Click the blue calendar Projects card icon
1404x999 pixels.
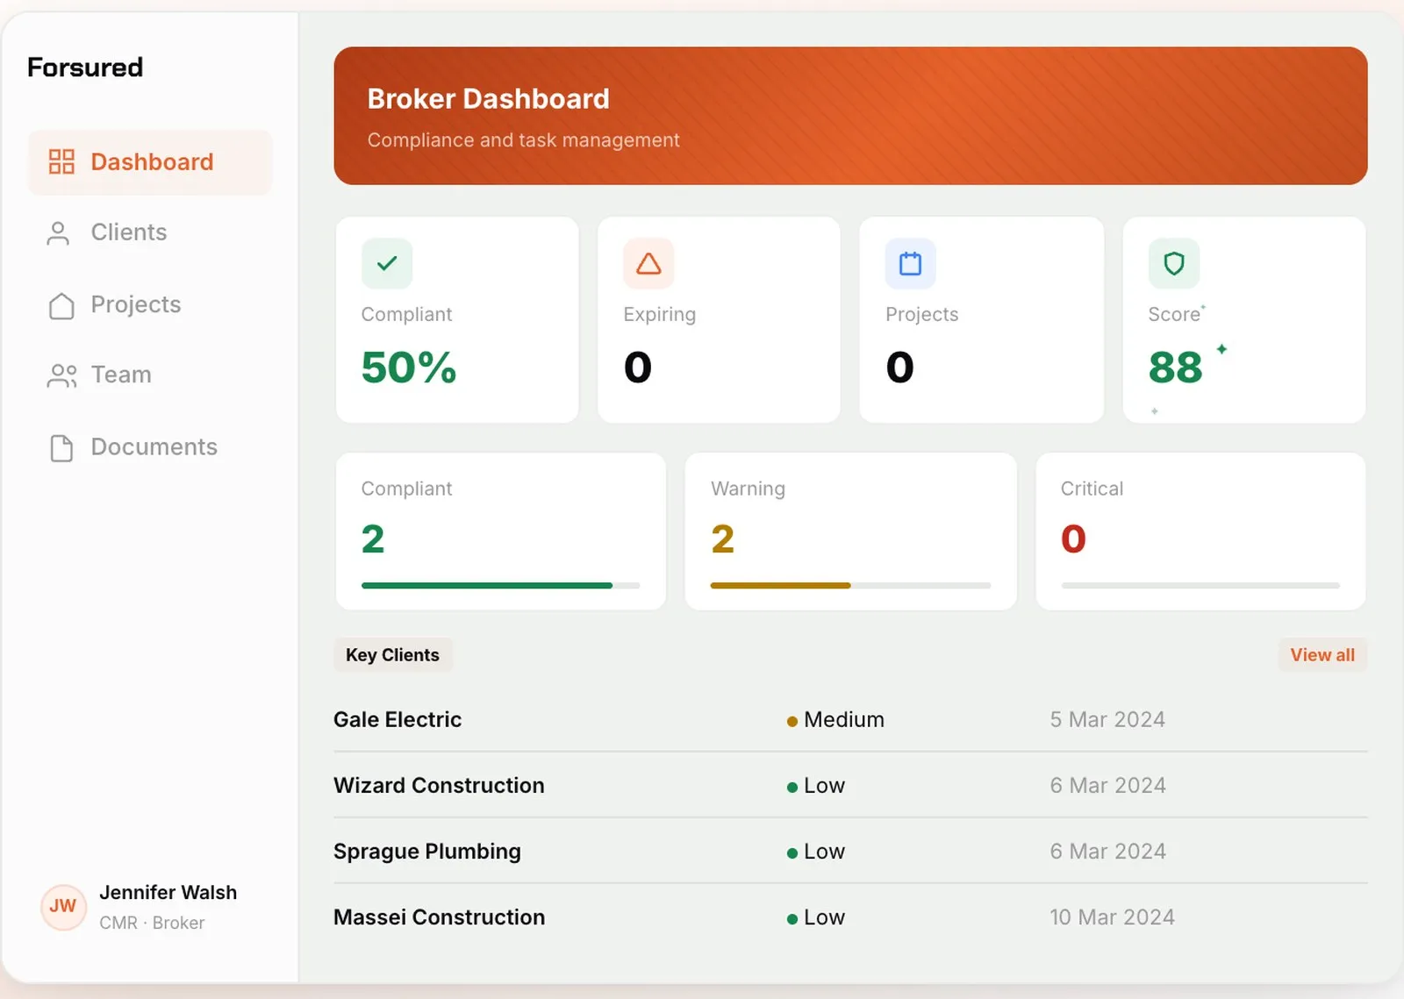tap(911, 263)
